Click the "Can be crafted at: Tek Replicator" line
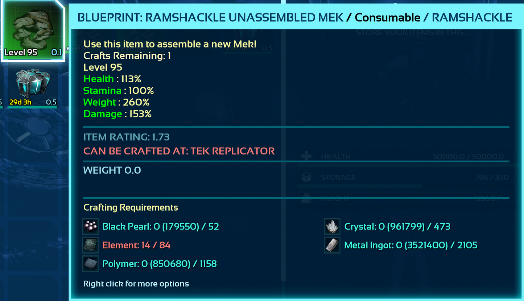This screenshot has height=301, width=524. [x=179, y=151]
